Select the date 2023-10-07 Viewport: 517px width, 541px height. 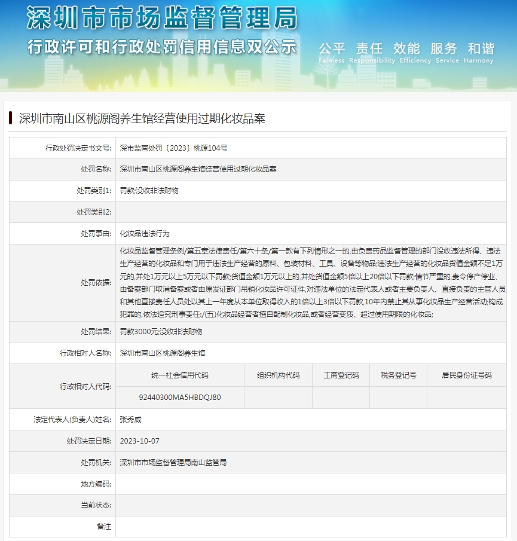click(140, 441)
